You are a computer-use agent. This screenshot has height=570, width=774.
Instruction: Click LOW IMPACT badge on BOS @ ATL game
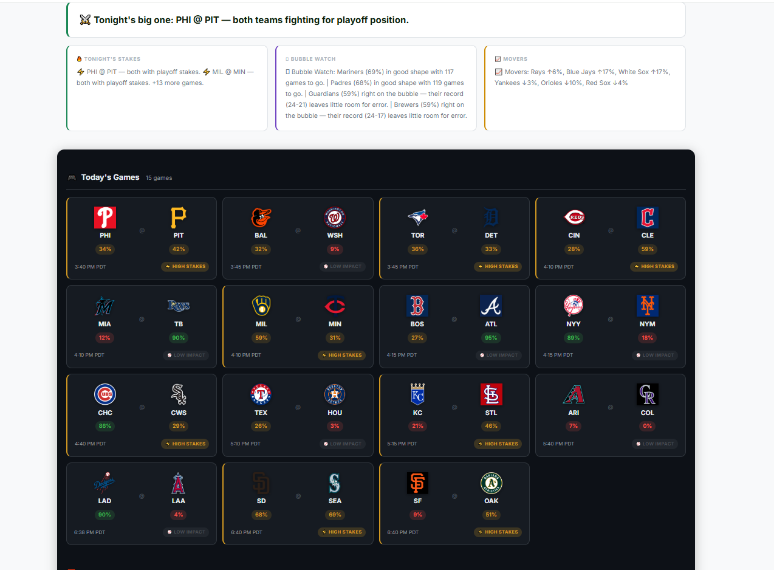pos(499,355)
